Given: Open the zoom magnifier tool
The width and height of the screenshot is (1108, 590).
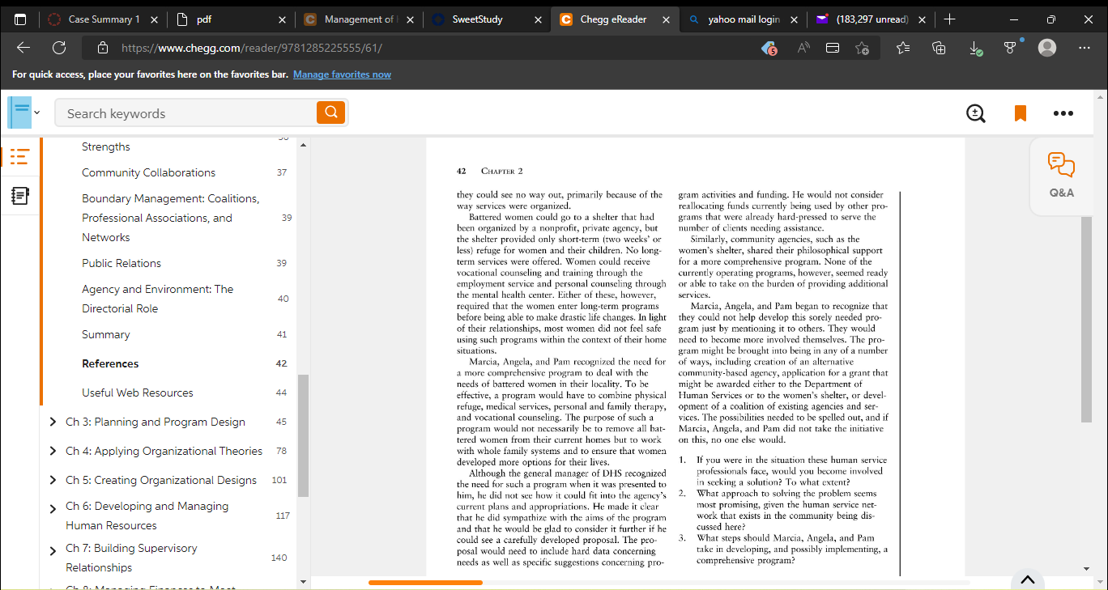Looking at the screenshot, I should coord(976,113).
